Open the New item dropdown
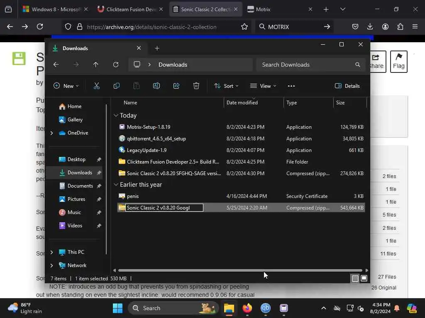Screen dimensions: 425x318 (66, 86)
